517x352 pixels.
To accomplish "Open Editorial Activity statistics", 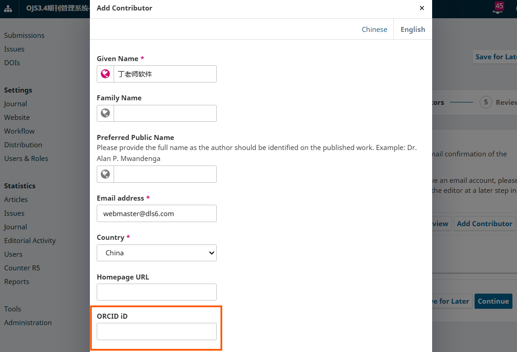I will pos(30,241).
